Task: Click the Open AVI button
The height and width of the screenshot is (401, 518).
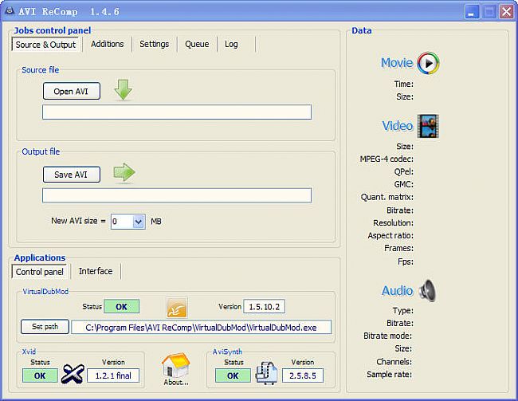Action: coord(72,91)
